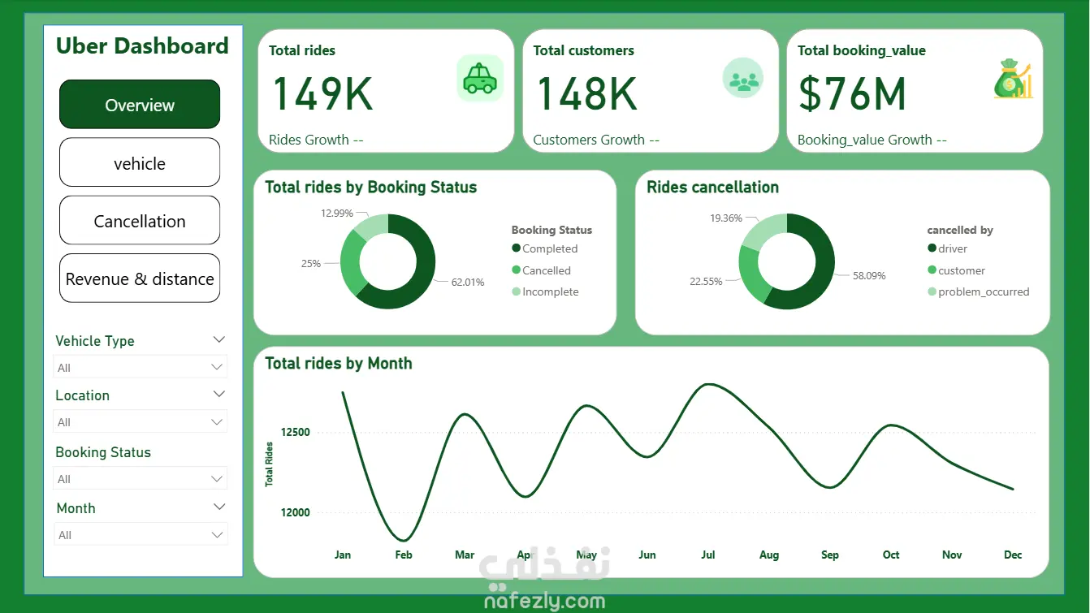
Task: Open the Vehicle Type All dropdown
Action: pos(140,367)
